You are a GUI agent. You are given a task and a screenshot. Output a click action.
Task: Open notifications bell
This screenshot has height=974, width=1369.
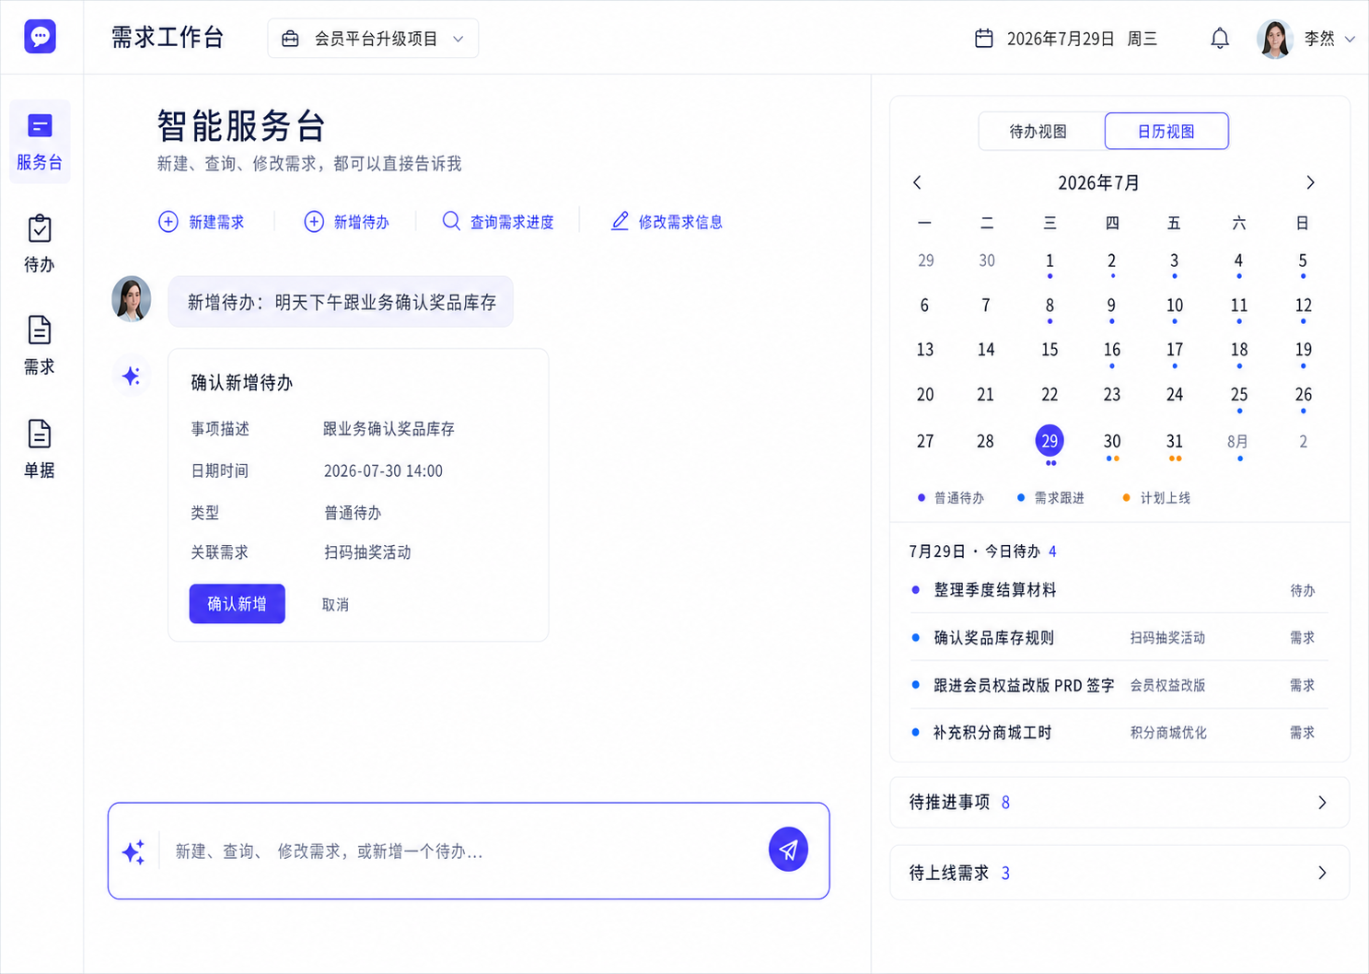click(x=1220, y=39)
